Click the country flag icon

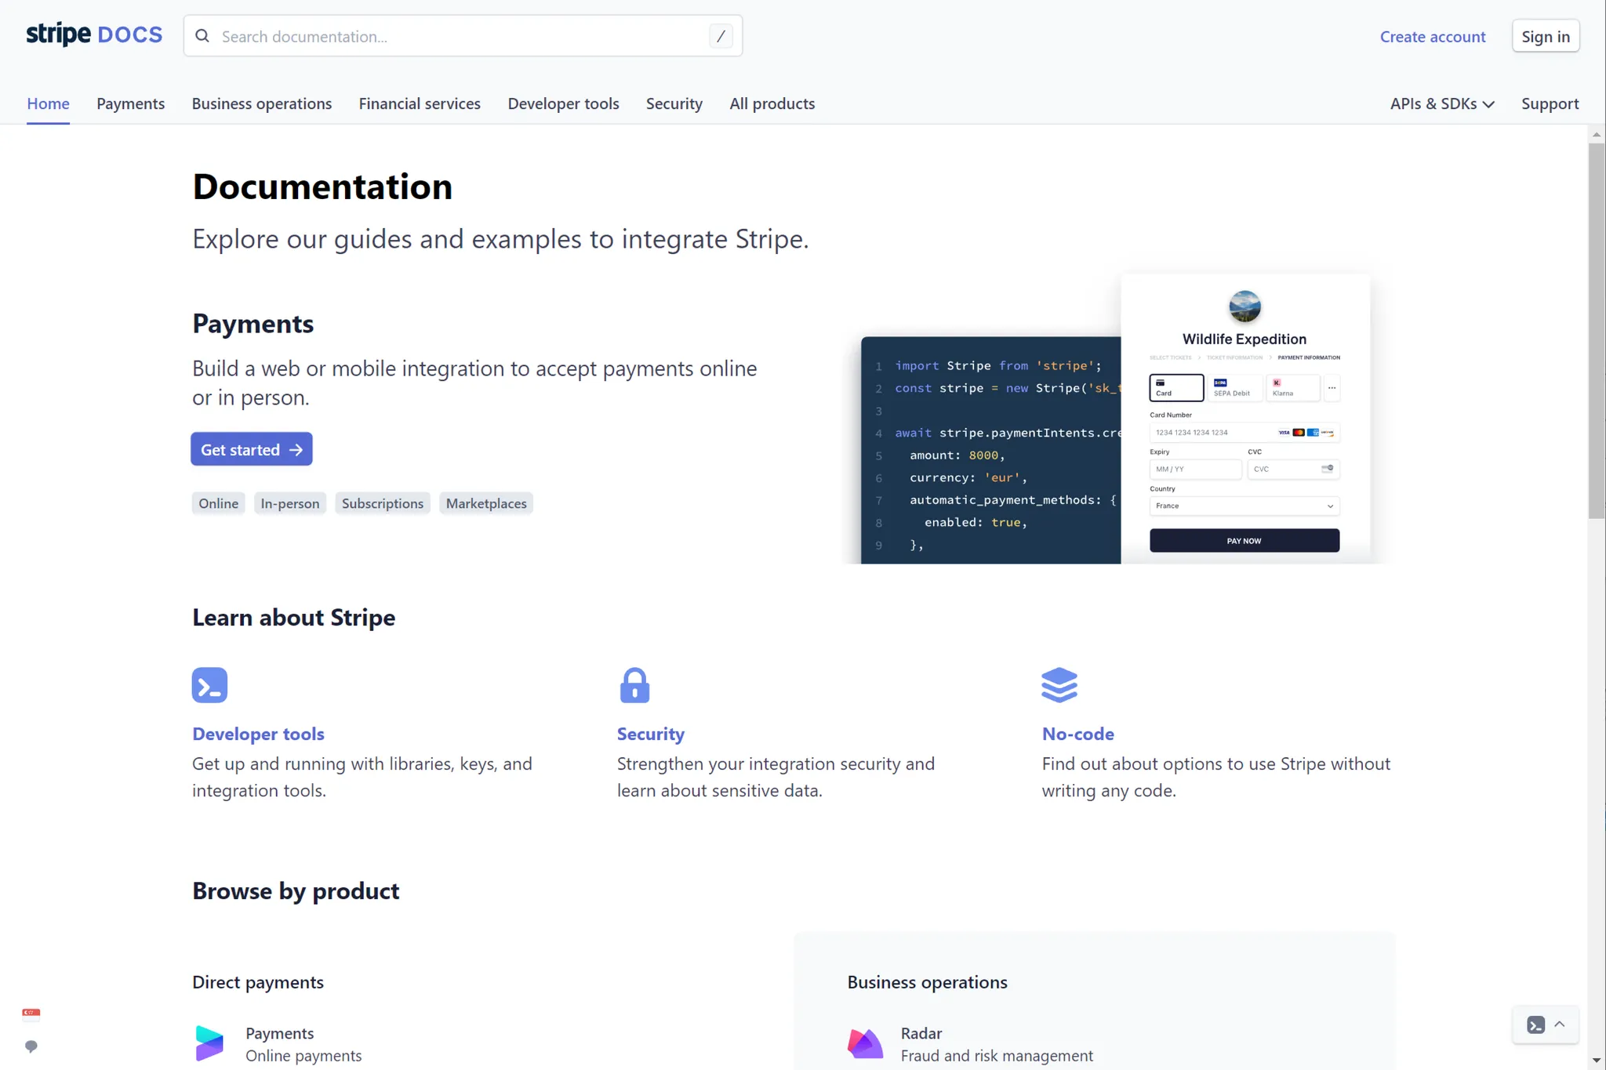[31, 1014]
